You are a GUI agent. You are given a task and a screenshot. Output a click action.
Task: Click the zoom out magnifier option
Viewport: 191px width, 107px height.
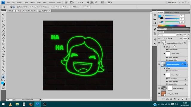[x=13, y=7]
